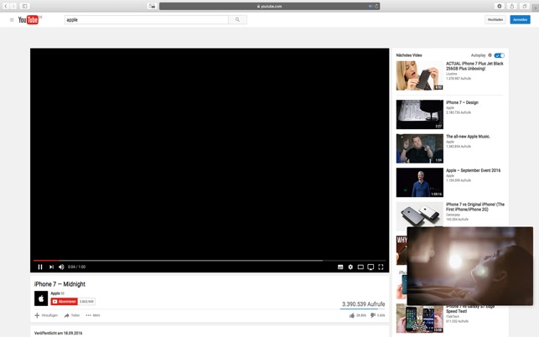This screenshot has height=337, width=539.
Task: Like the video with thumbs up
Action: pyautogui.click(x=352, y=315)
